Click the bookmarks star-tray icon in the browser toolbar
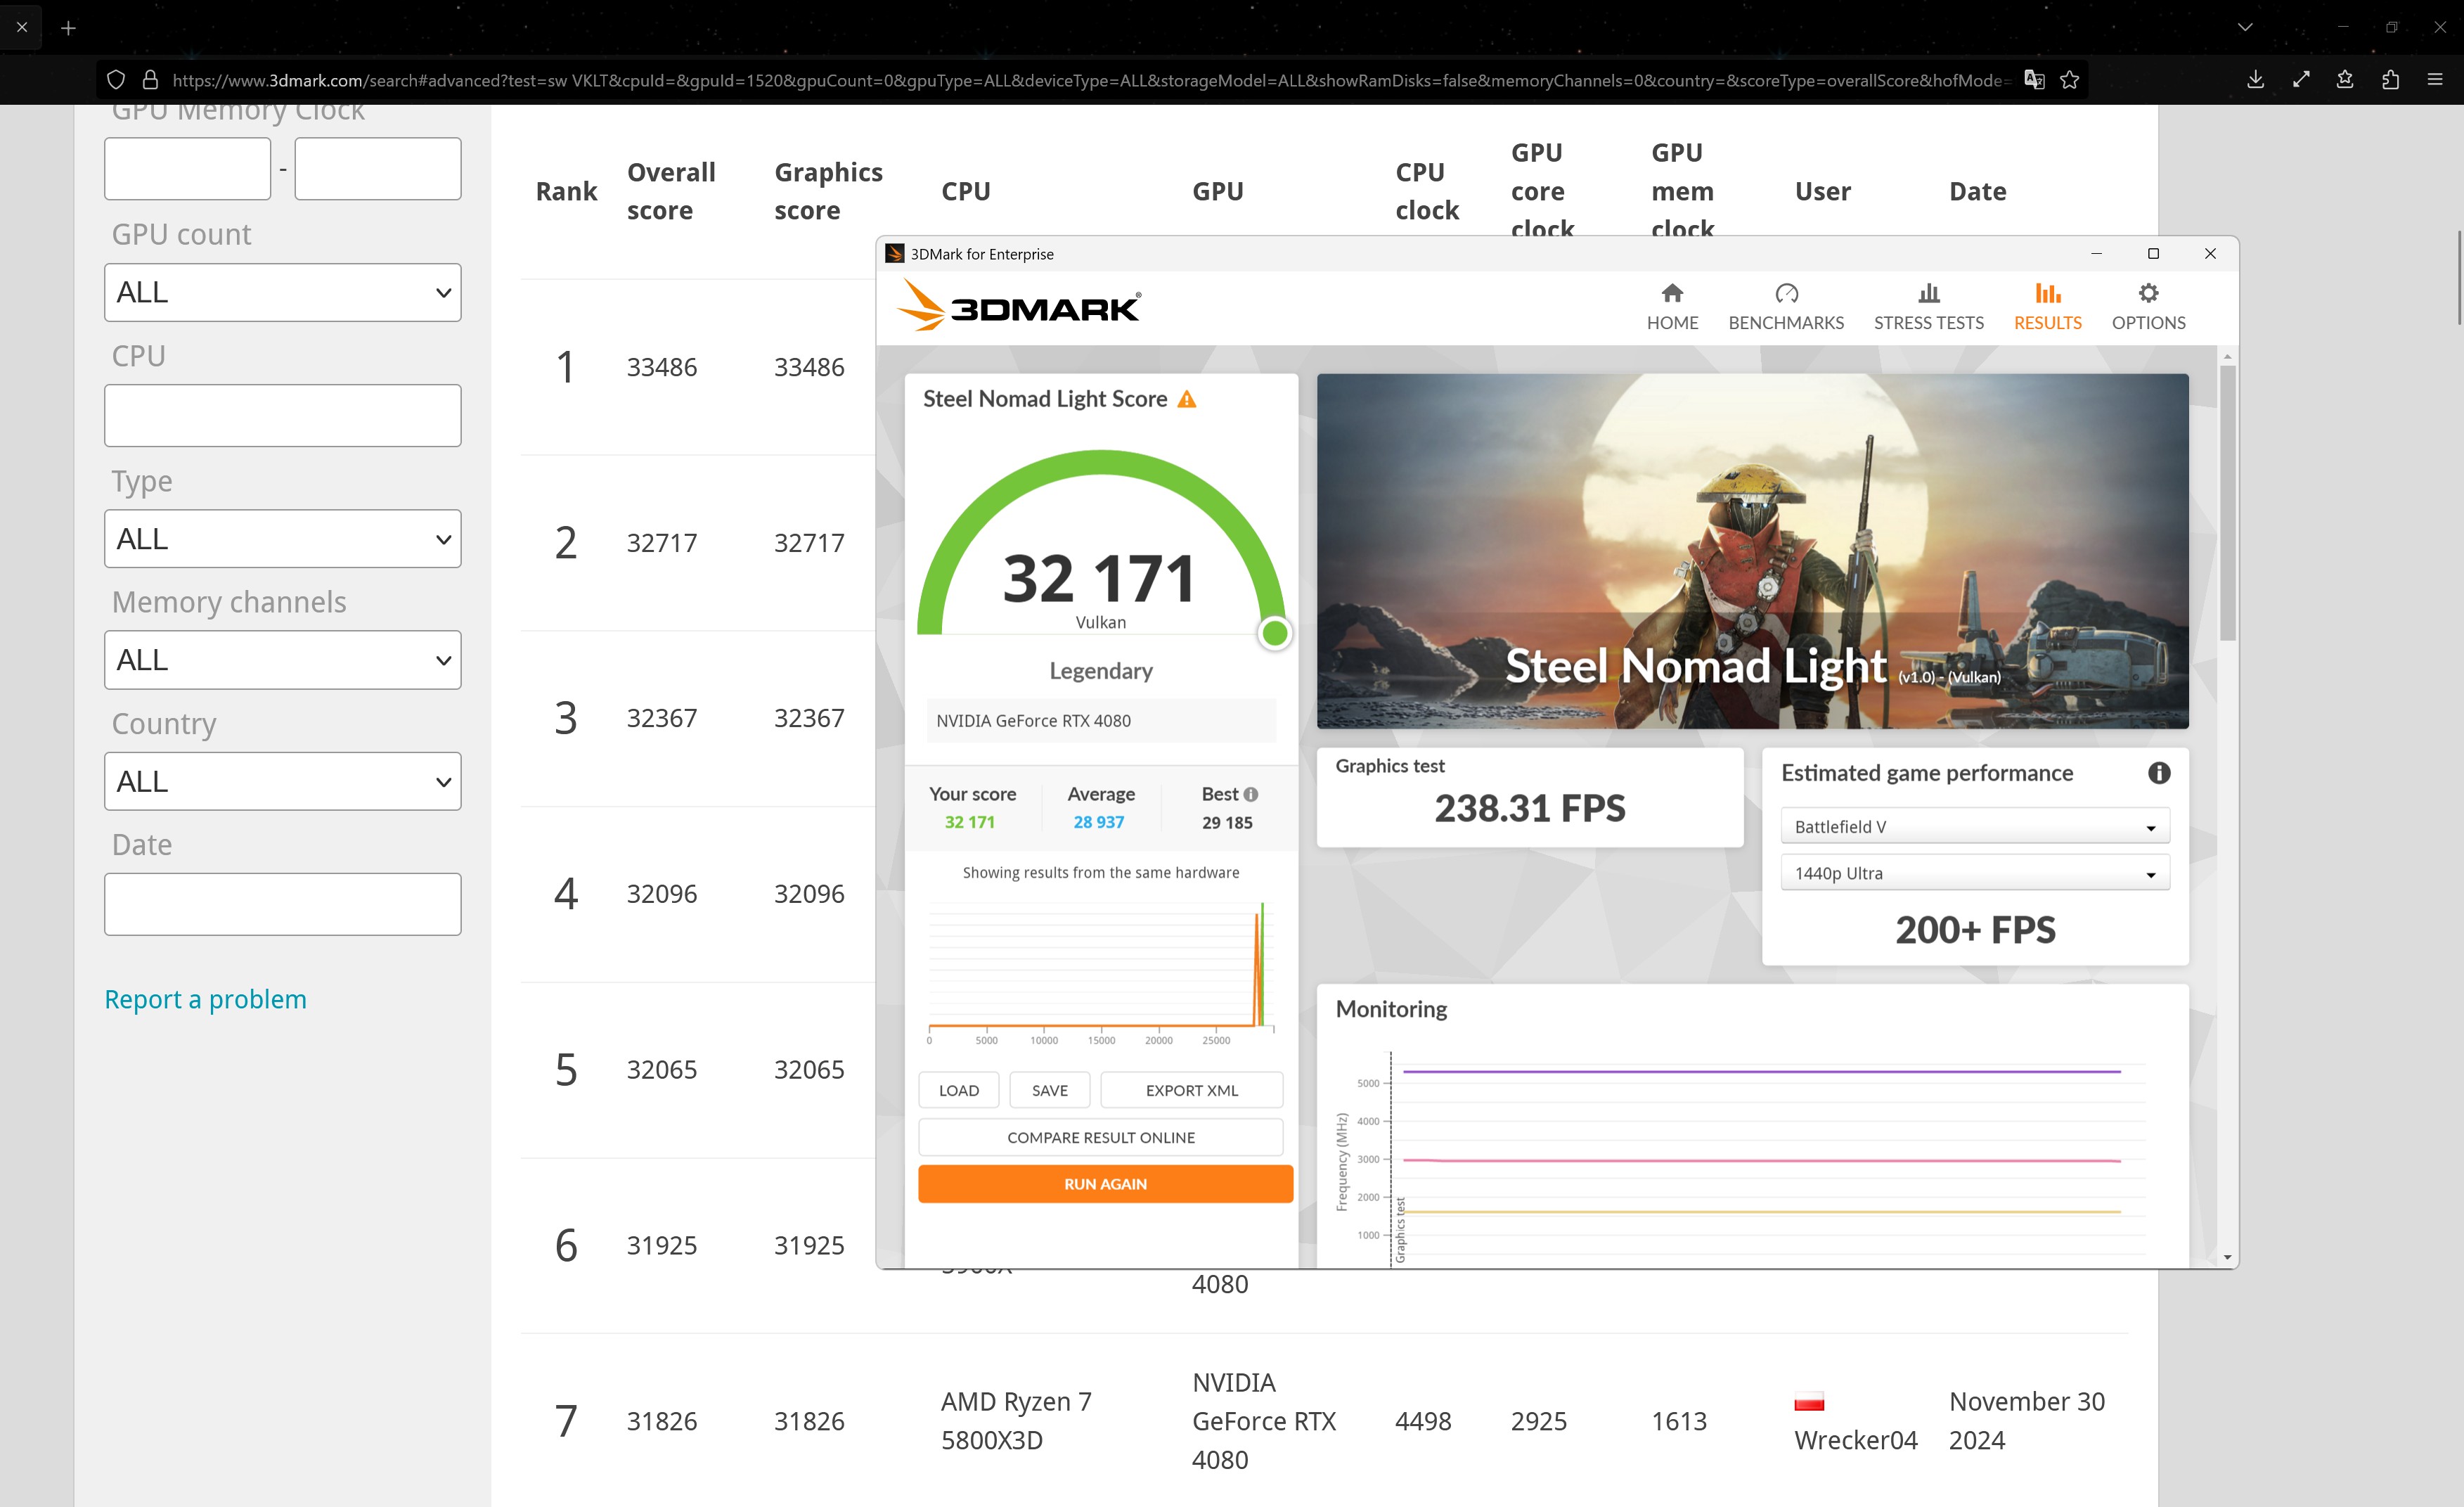2464x1507 pixels. [2345, 80]
